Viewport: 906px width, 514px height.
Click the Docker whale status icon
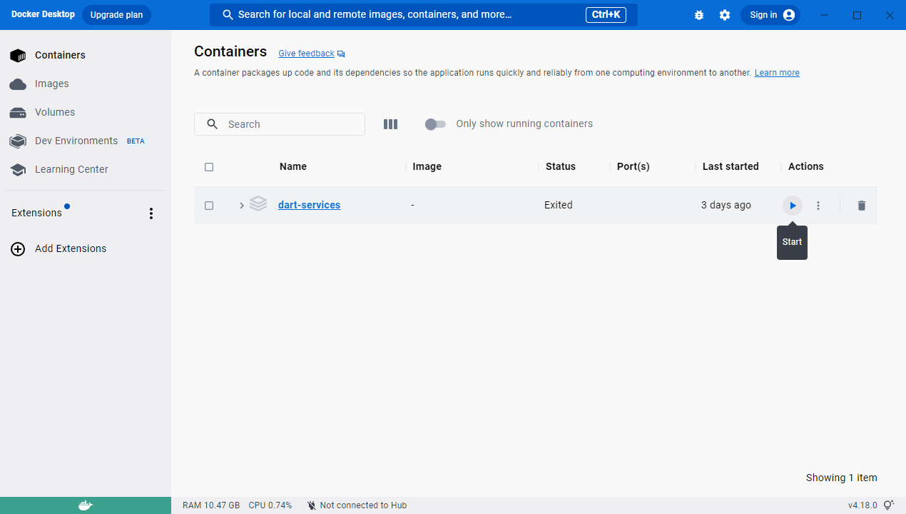pos(85,505)
